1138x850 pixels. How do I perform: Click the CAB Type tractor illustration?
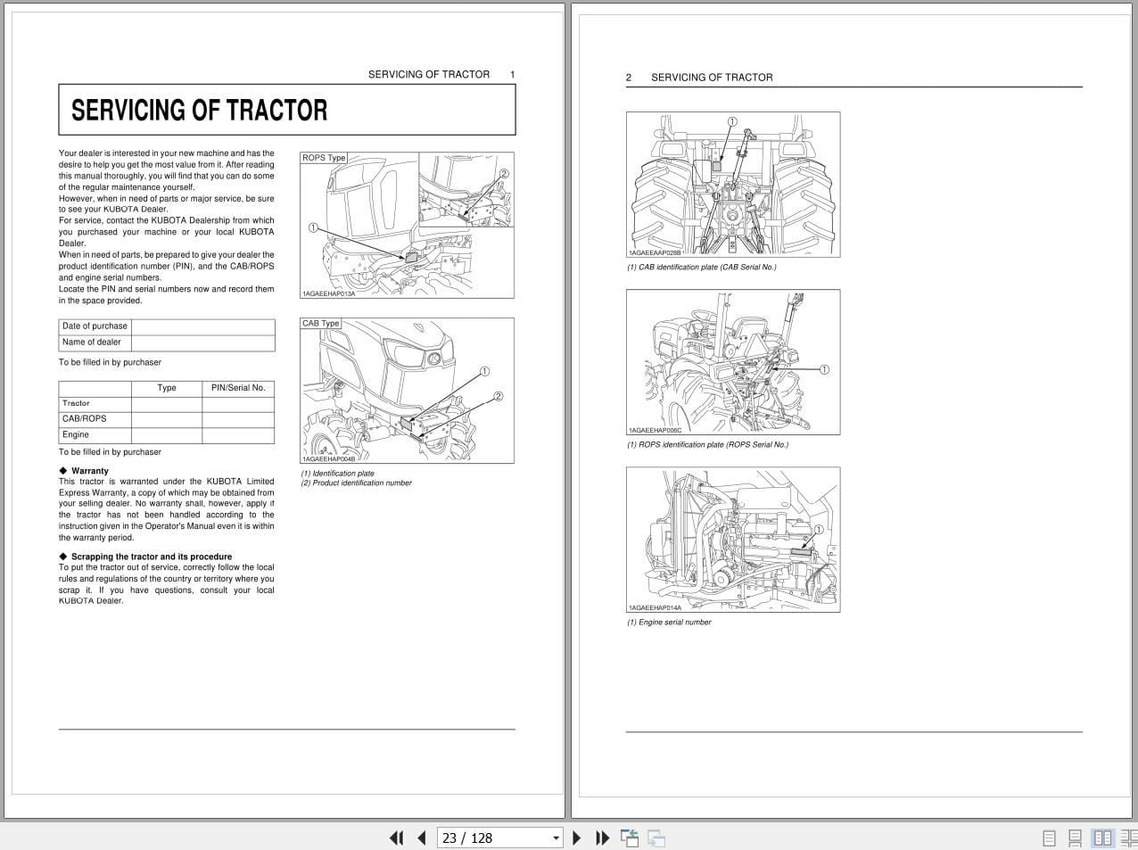coord(406,391)
